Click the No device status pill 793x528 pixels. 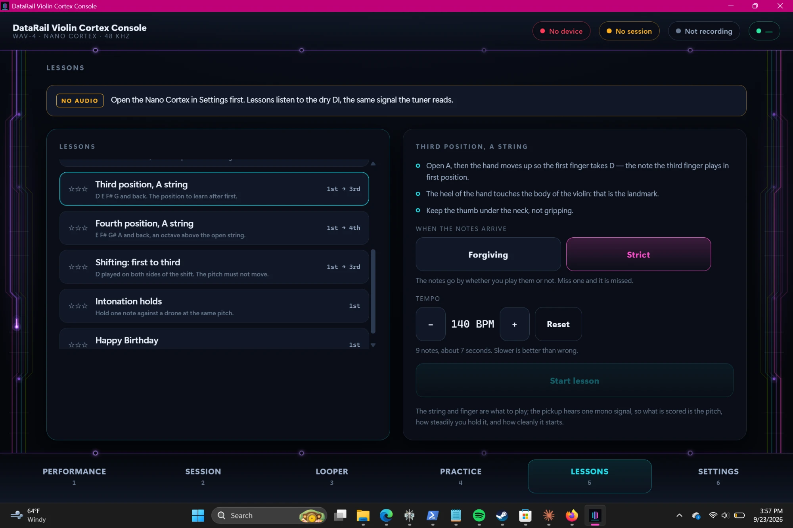(x=561, y=31)
